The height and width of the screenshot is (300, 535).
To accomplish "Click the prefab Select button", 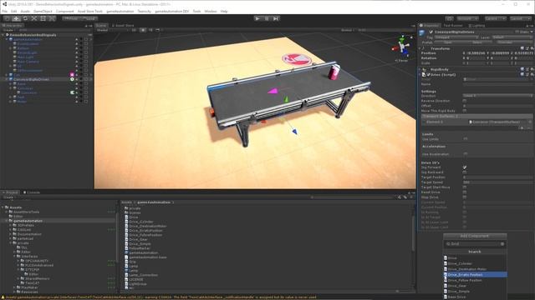I will pyautogui.click(x=477, y=42).
